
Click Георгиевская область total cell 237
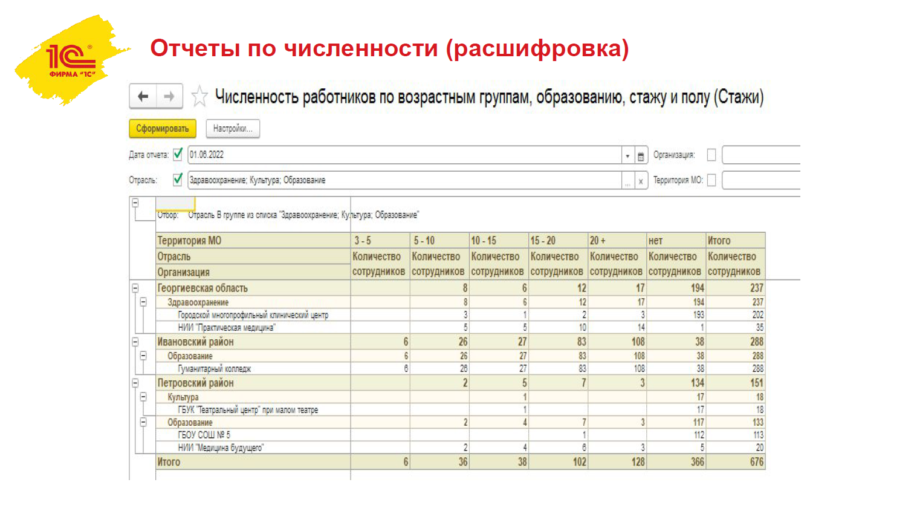point(735,288)
